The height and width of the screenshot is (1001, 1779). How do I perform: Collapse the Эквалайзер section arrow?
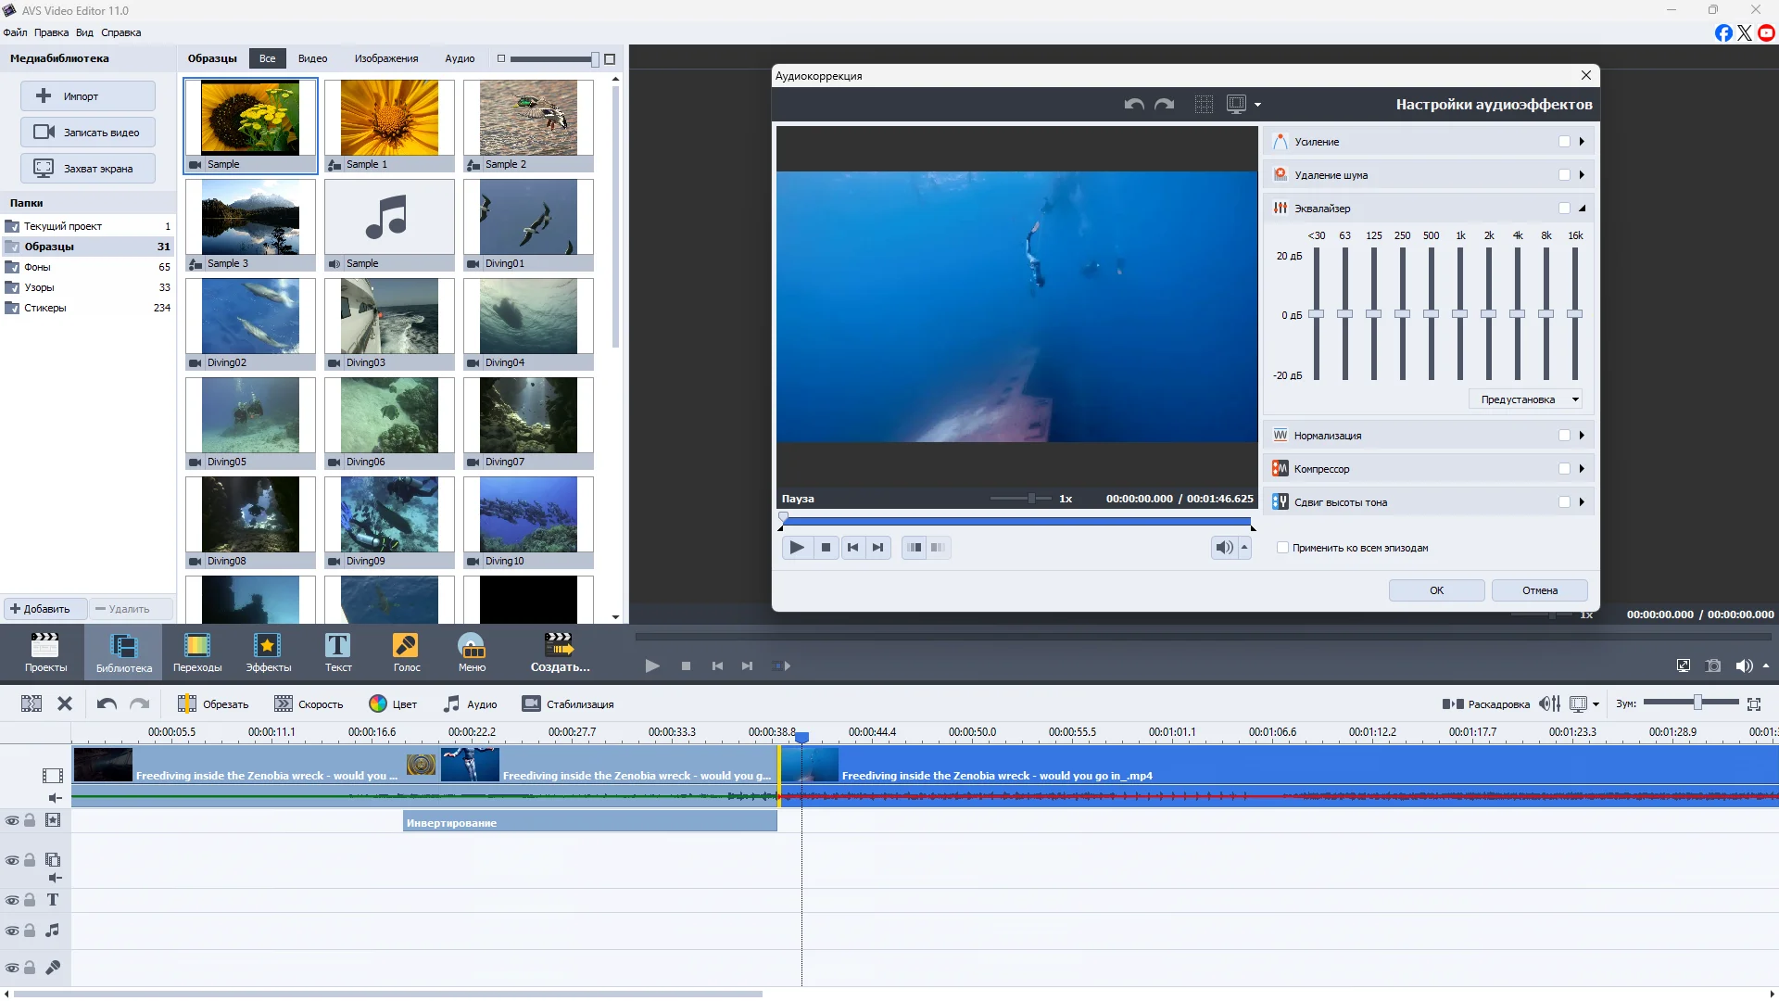click(x=1582, y=209)
